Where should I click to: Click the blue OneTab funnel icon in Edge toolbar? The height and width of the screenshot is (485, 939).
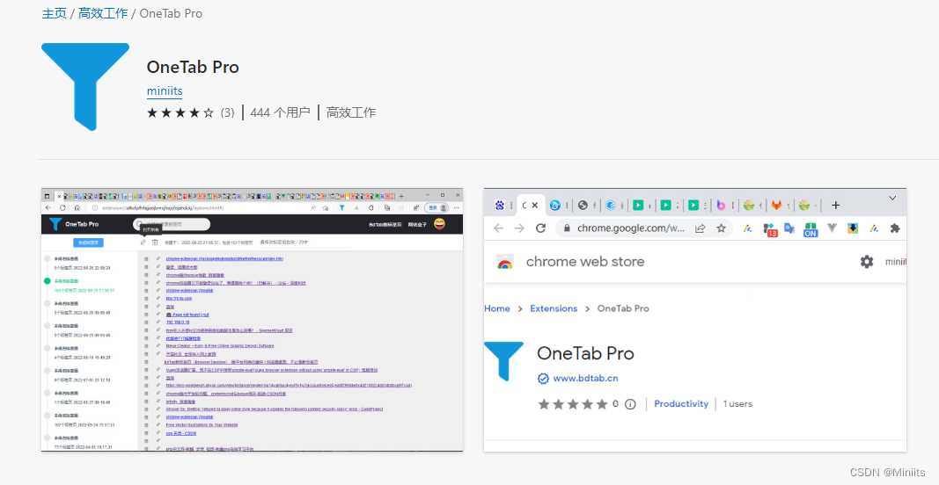(341, 207)
